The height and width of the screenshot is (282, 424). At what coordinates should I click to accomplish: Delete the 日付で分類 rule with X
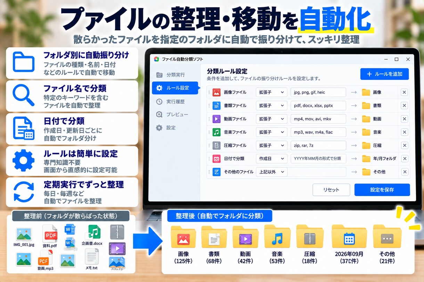coord(404,159)
